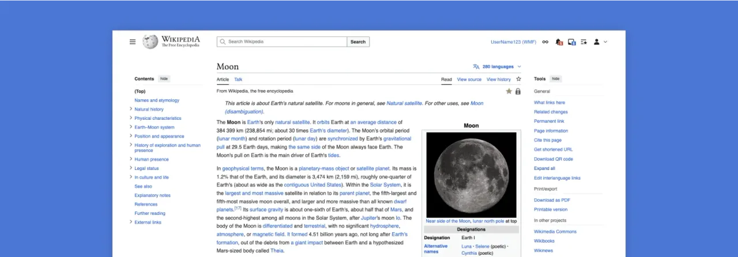Open the Selene link in infobox
The width and height of the screenshot is (738, 257).
click(x=482, y=246)
